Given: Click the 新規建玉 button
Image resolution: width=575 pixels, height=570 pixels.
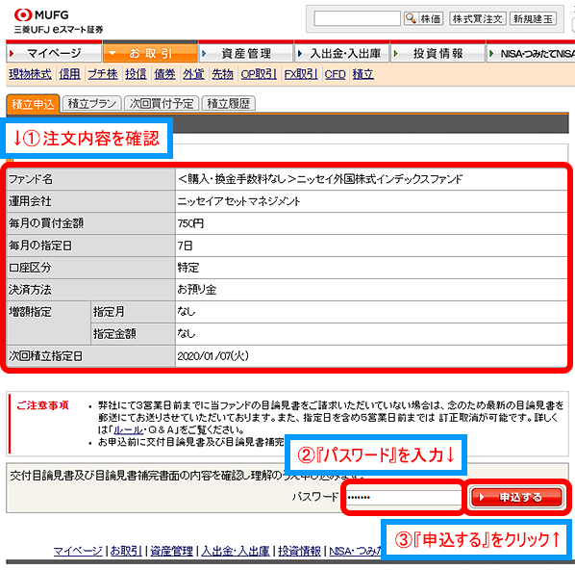Looking at the screenshot, I should (533, 18).
